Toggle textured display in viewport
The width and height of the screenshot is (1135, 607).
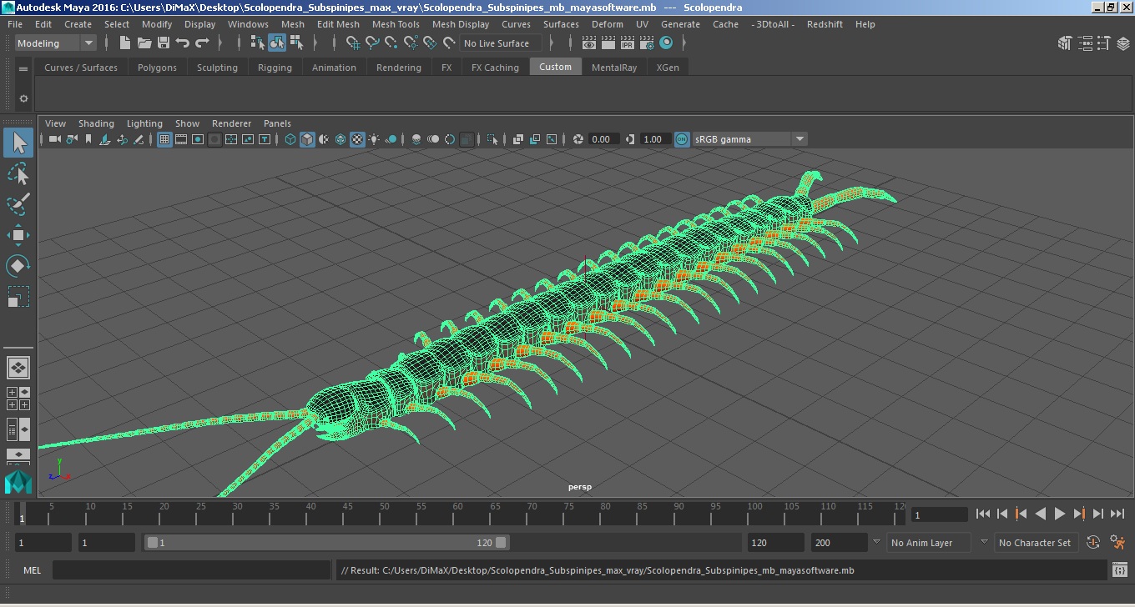(x=357, y=139)
